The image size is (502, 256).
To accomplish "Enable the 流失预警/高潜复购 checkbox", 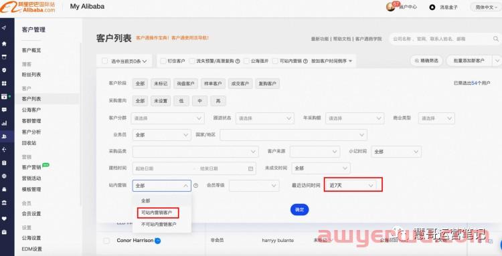I will coord(192,61).
